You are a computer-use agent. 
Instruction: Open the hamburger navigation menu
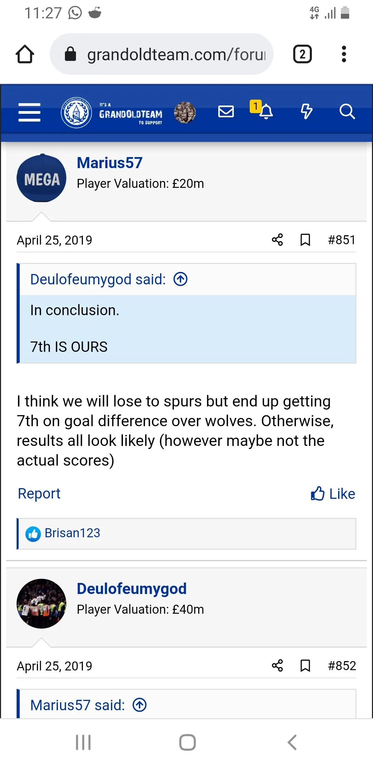(x=29, y=112)
